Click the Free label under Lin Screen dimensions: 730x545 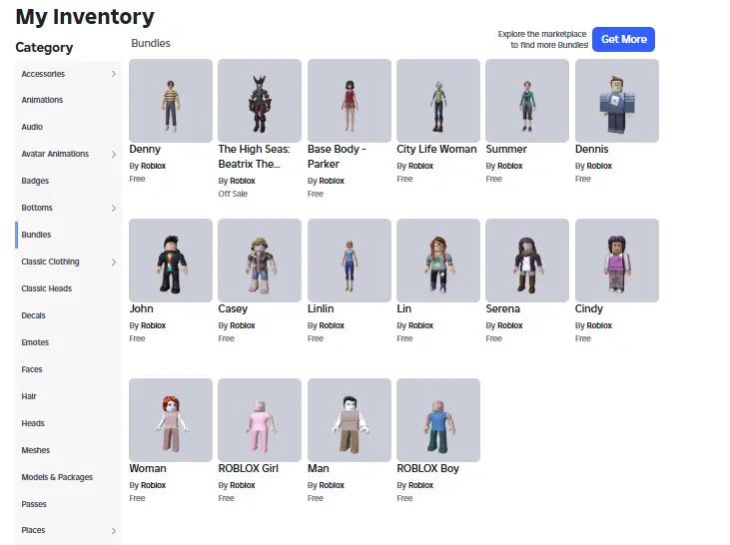coord(404,338)
